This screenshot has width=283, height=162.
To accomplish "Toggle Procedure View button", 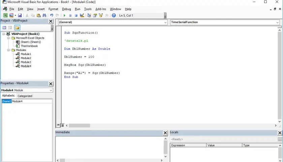I will (58, 125).
